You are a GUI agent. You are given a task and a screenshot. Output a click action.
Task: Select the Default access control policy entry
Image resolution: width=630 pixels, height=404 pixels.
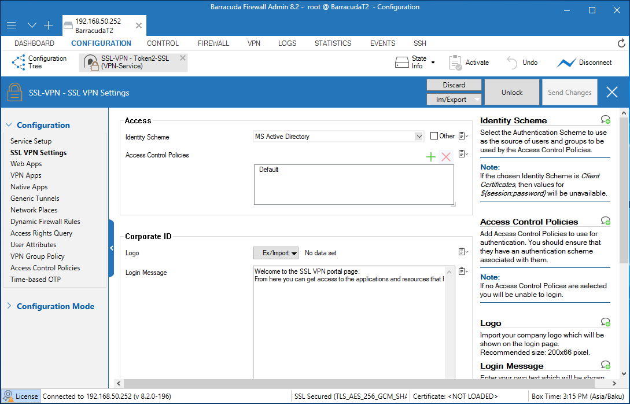269,170
